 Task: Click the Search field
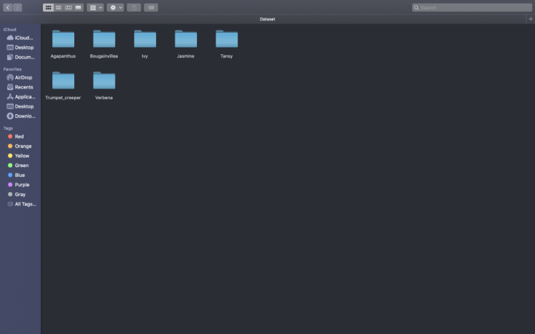(471, 7)
